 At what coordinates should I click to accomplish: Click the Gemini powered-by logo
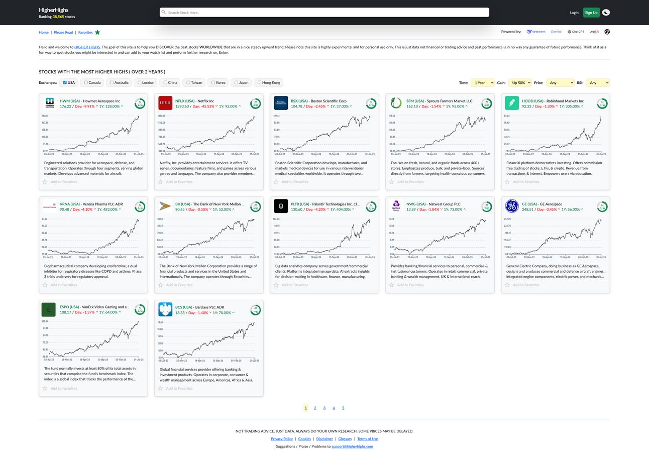click(x=556, y=32)
